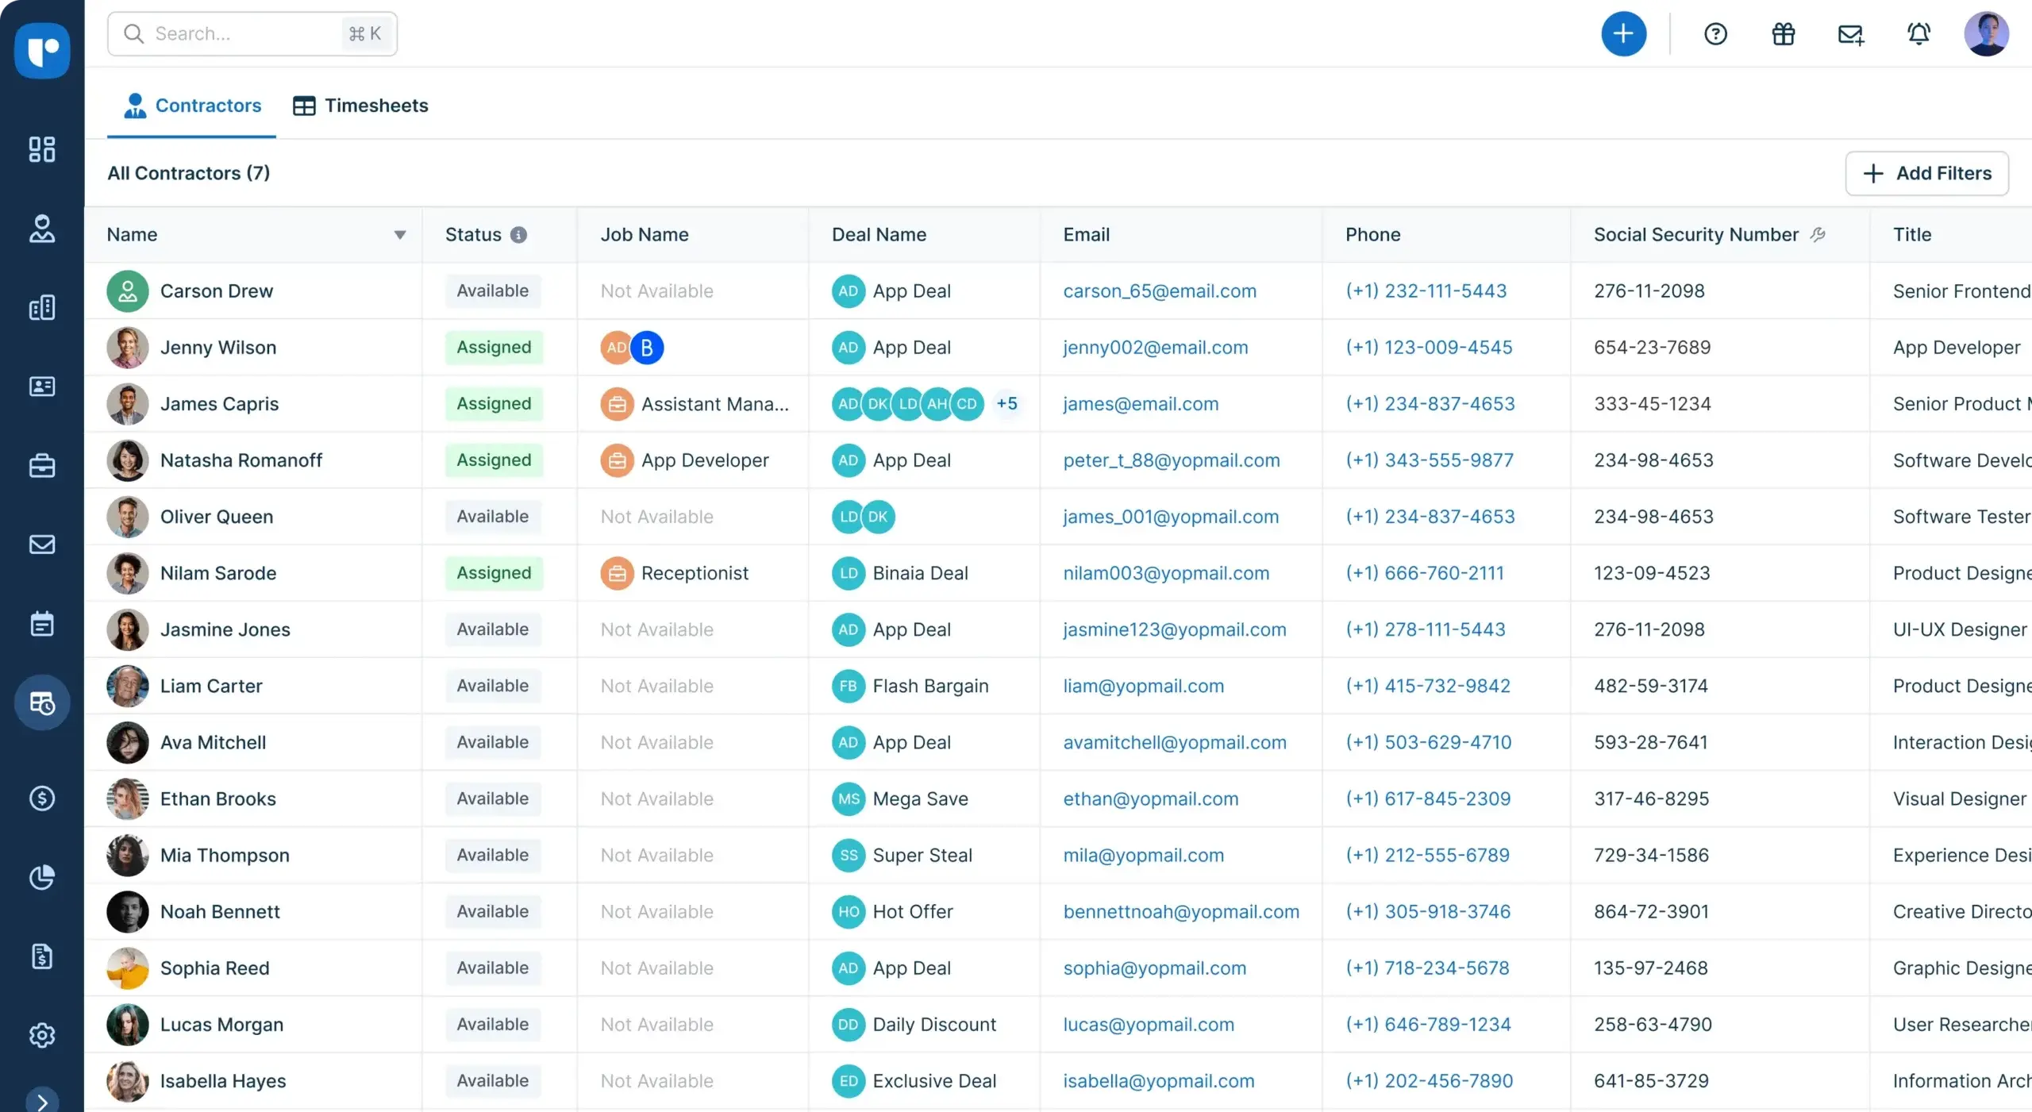The width and height of the screenshot is (2032, 1112).
Task: Open the notifications bell
Action: tap(1919, 34)
